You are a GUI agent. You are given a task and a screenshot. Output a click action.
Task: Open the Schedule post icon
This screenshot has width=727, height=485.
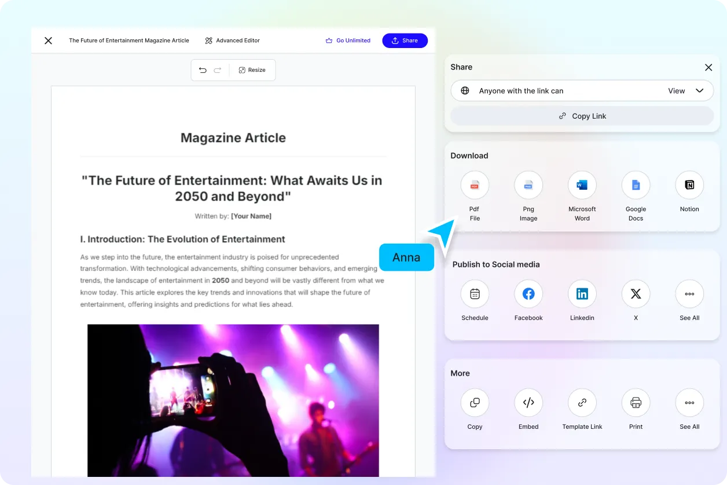[475, 294]
